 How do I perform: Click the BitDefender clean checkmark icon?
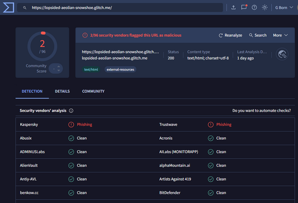[210, 193]
